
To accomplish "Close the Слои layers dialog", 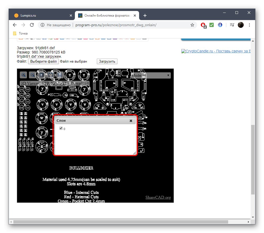I will (131, 121).
